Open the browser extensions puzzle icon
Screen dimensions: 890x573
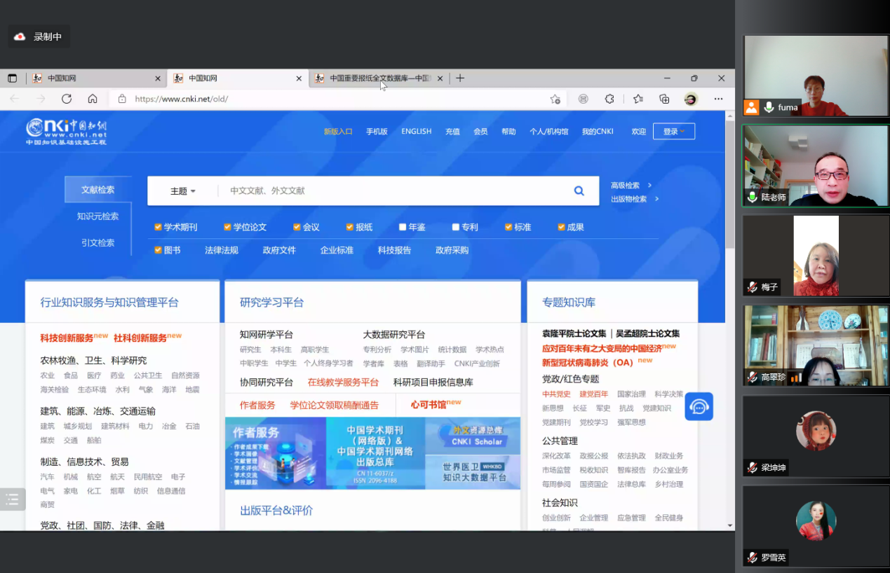pos(609,99)
